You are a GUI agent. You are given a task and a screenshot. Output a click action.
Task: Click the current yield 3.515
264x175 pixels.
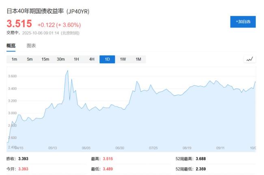pyautogui.click(x=19, y=24)
